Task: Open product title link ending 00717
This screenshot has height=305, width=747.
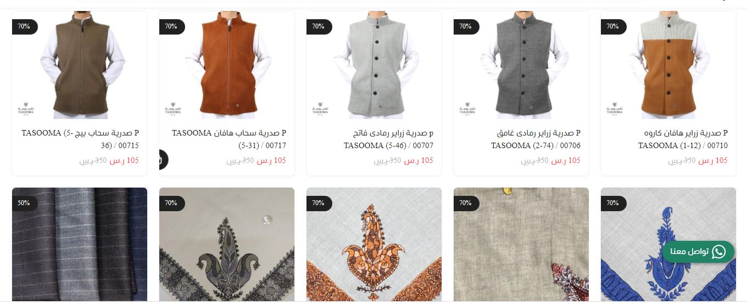Action: (x=229, y=139)
